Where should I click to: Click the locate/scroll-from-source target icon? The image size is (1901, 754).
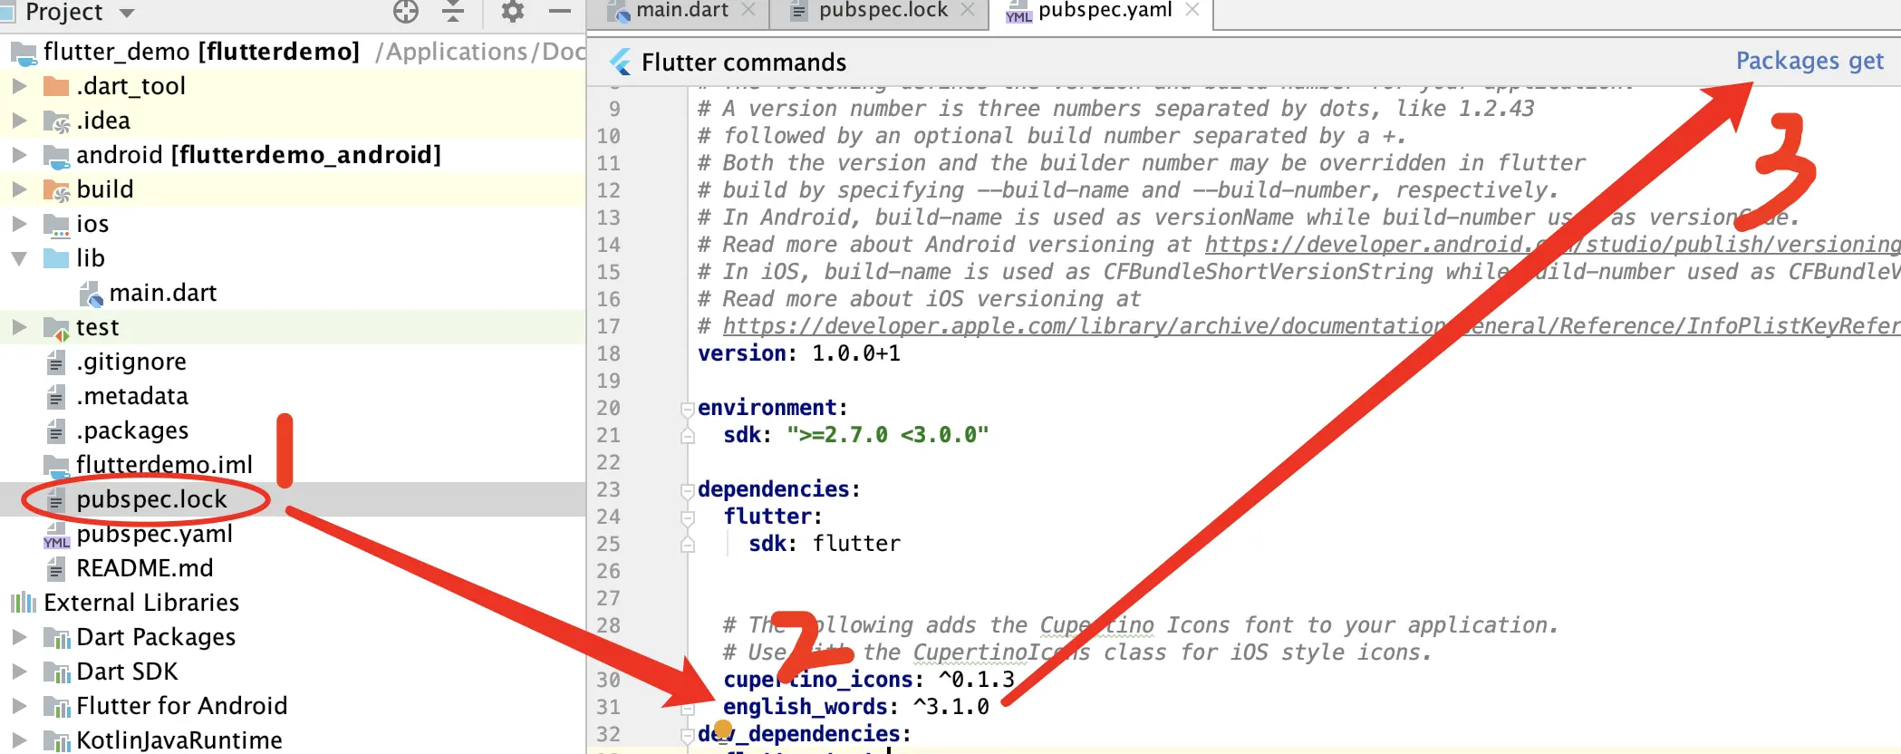pyautogui.click(x=406, y=11)
